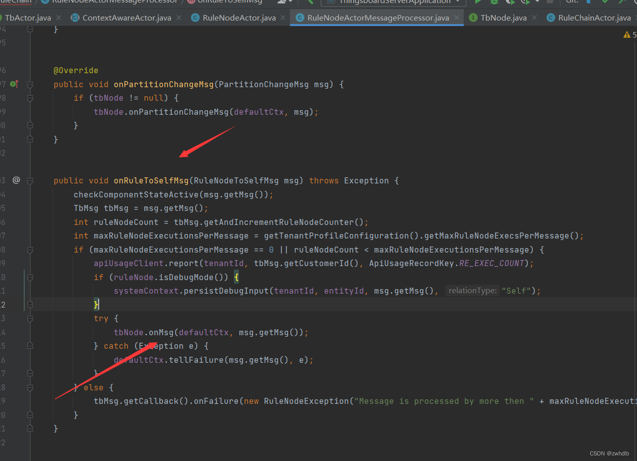Click the apiUsageClient field reference
Image resolution: width=637 pixels, height=461 pixels.
click(x=129, y=263)
